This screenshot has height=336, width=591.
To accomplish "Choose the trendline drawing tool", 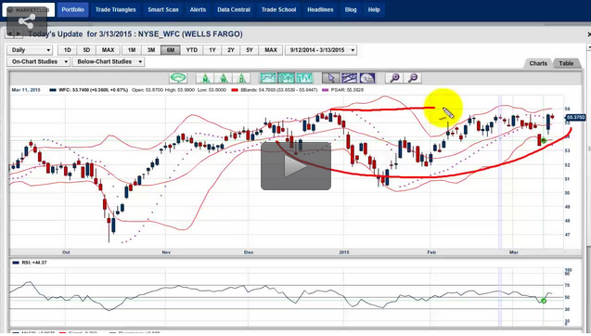I will point(349,78).
